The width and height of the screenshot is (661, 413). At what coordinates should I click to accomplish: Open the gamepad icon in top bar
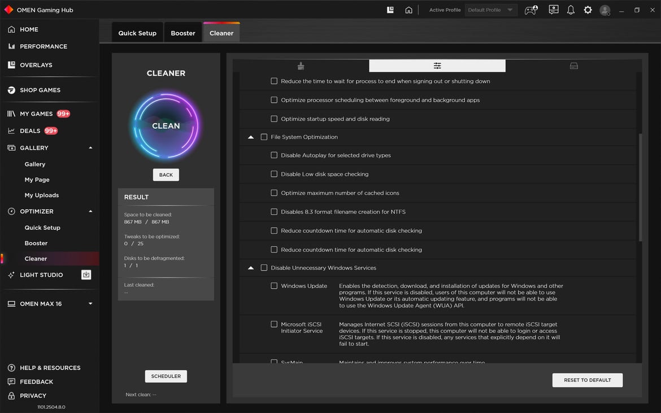[x=530, y=10]
